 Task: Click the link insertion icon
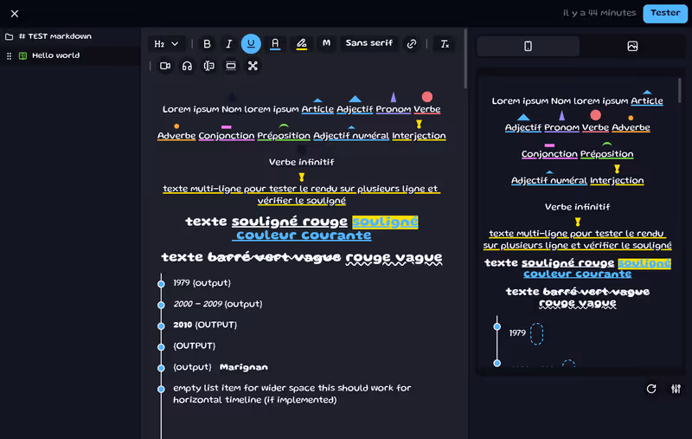[412, 44]
